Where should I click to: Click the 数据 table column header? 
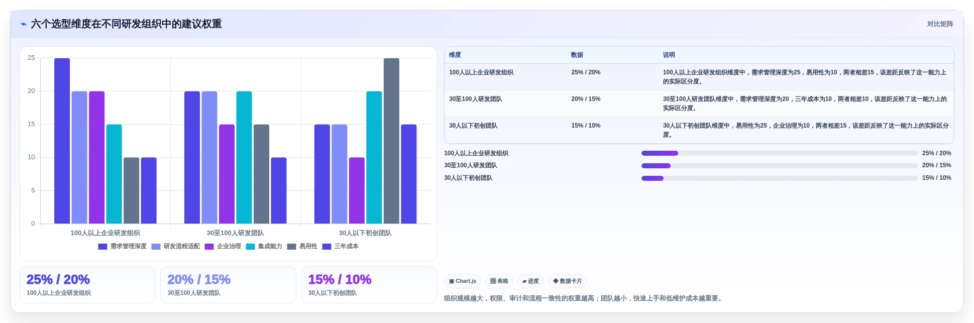pos(577,55)
